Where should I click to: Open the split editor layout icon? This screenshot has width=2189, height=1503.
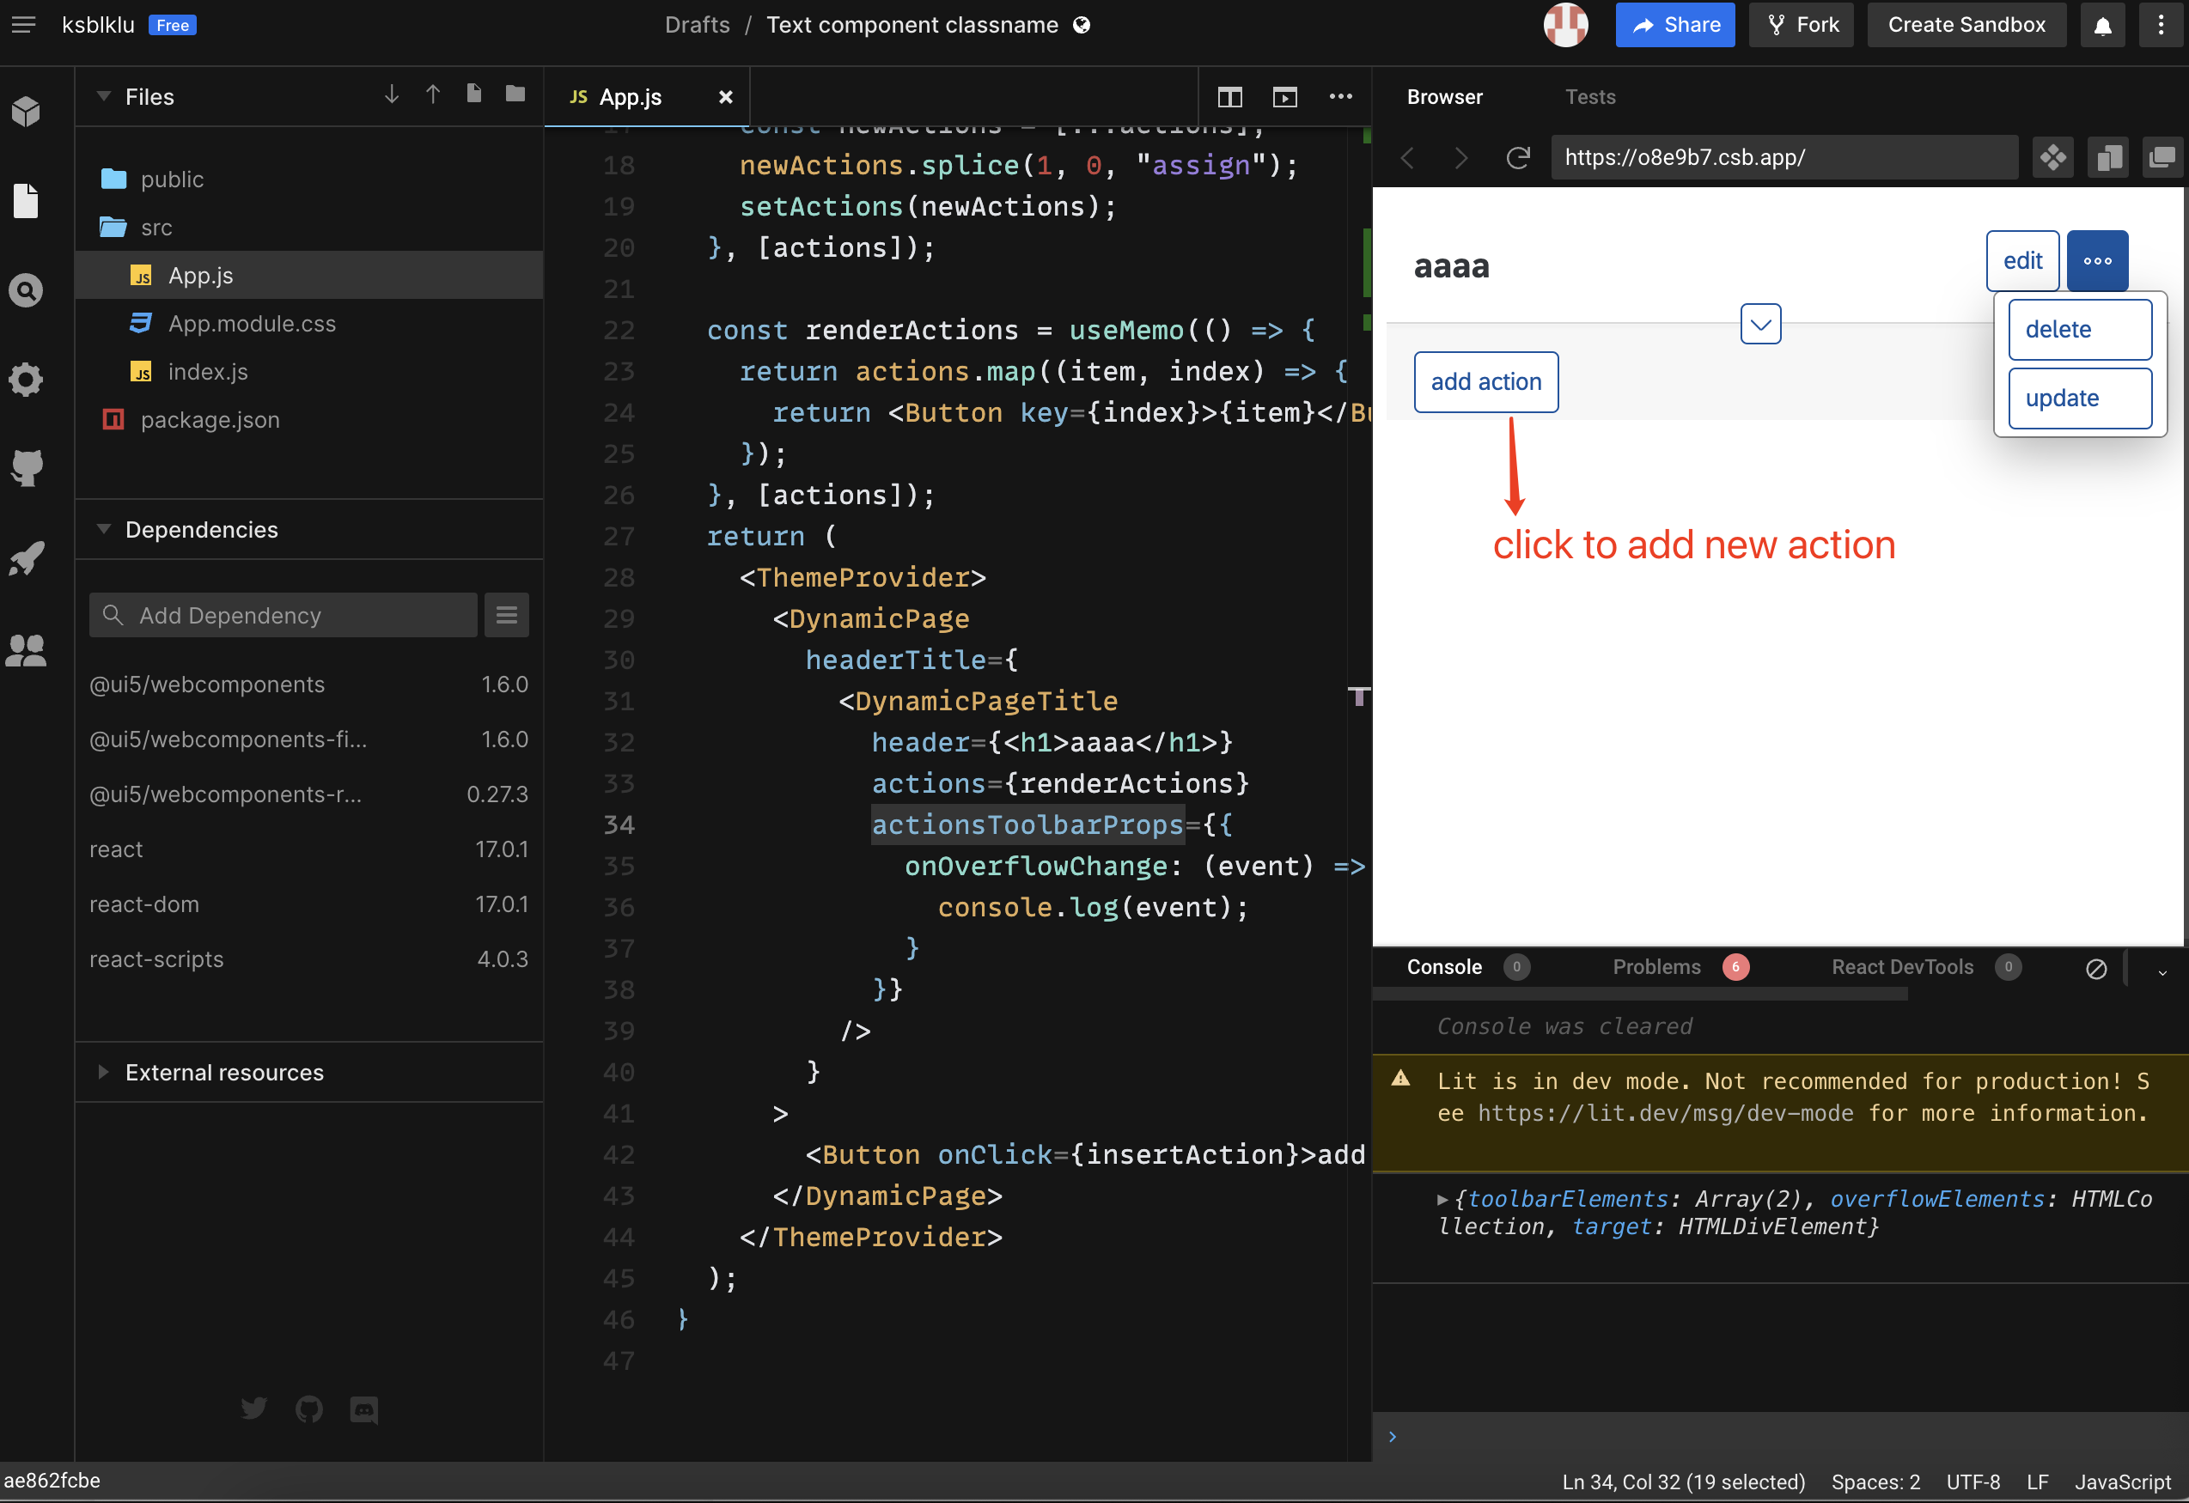click(1229, 96)
